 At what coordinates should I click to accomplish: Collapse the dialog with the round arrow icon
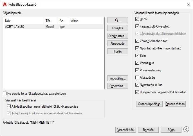tap(186, 129)
